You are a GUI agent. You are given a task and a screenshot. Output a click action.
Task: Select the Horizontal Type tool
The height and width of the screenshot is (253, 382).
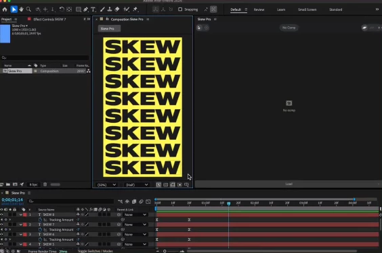tap(93, 9)
